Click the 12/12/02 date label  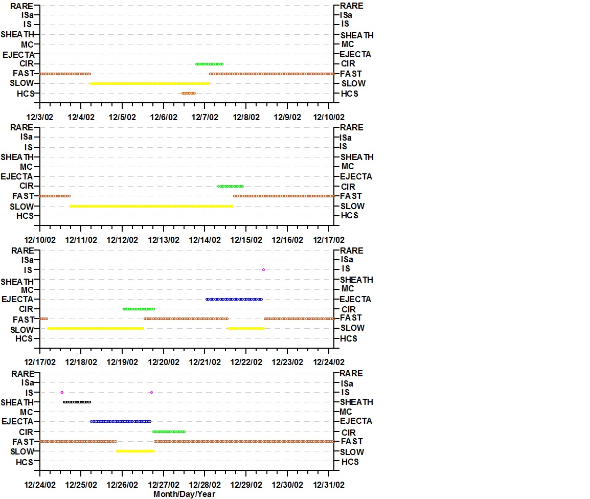click(x=122, y=240)
